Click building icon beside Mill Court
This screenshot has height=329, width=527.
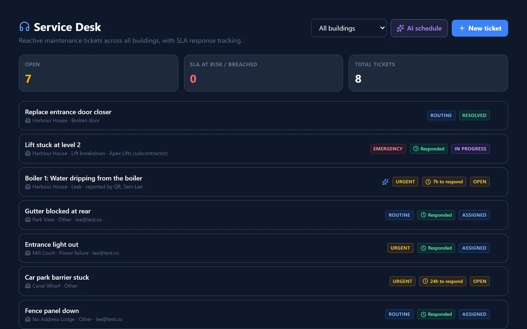[x=28, y=253]
